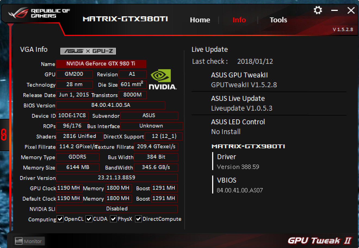Open the Monitor button
The height and width of the screenshot is (248, 359).
29,241
